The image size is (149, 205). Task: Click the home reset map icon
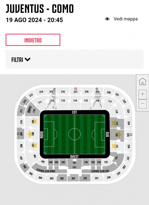click(142, 81)
